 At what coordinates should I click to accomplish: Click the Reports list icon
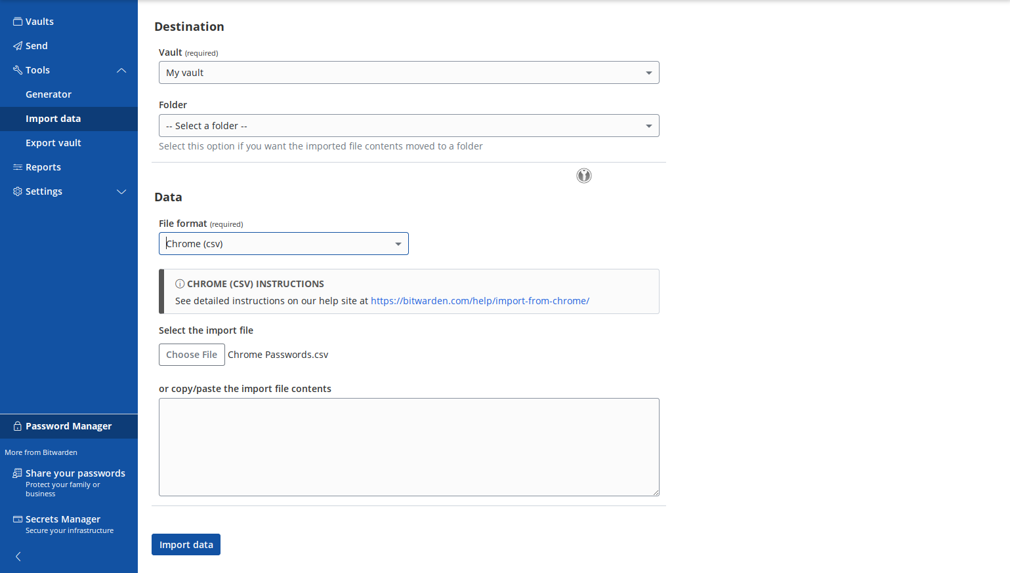point(18,167)
